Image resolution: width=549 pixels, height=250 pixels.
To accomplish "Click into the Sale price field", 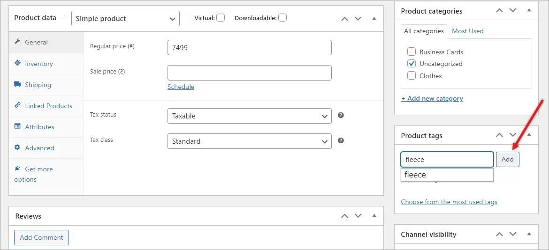I will (x=249, y=73).
